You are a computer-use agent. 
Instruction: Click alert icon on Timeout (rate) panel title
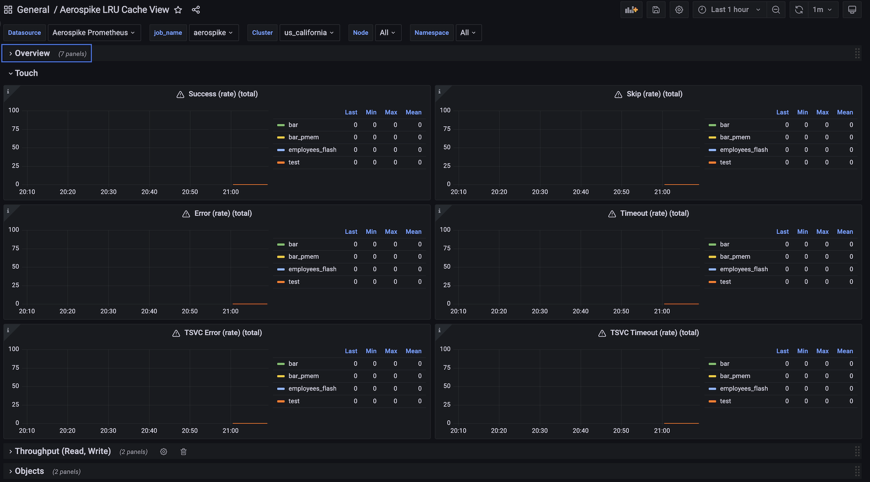[612, 214]
